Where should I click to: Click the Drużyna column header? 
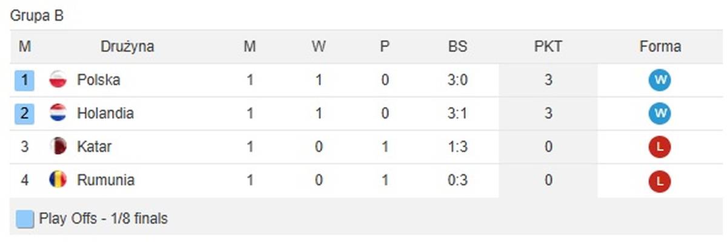pyautogui.click(x=127, y=47)
